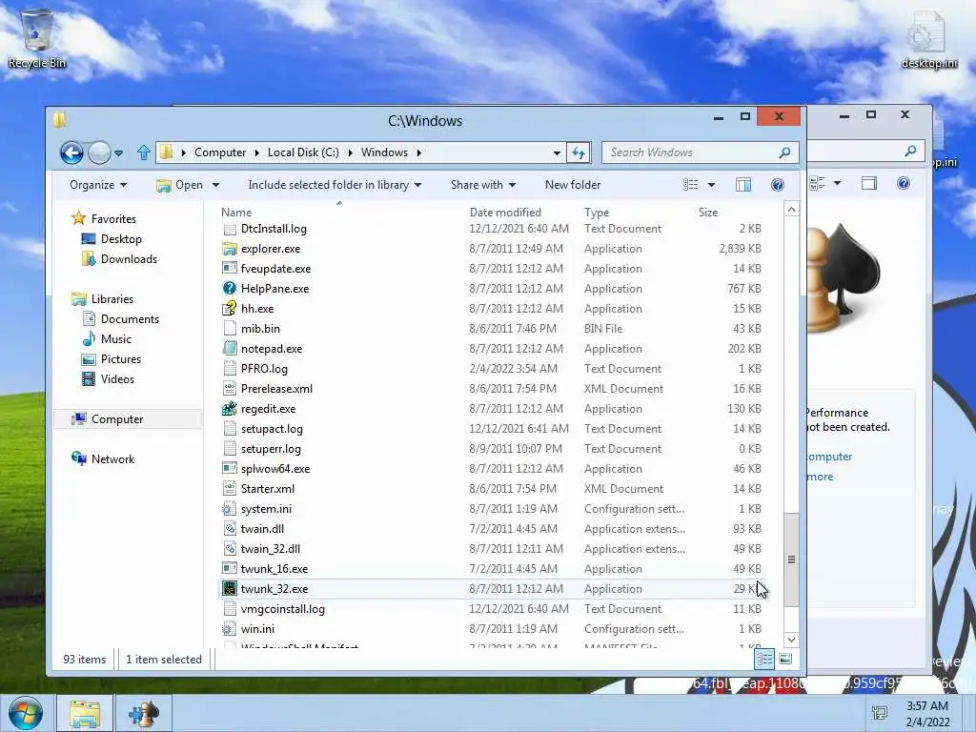Refresh the Windows folder address bar

click(x=579, y=152)
